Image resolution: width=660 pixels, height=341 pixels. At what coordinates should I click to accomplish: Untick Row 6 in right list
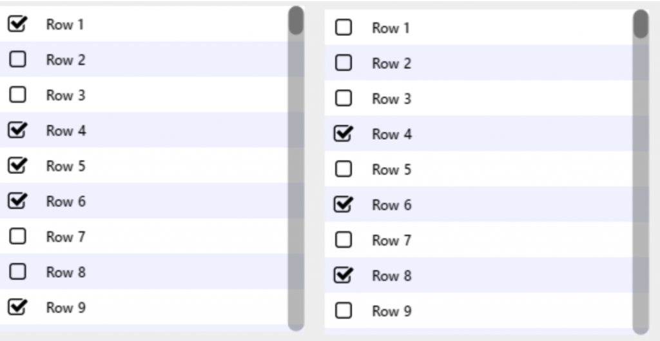pos(344,205)
